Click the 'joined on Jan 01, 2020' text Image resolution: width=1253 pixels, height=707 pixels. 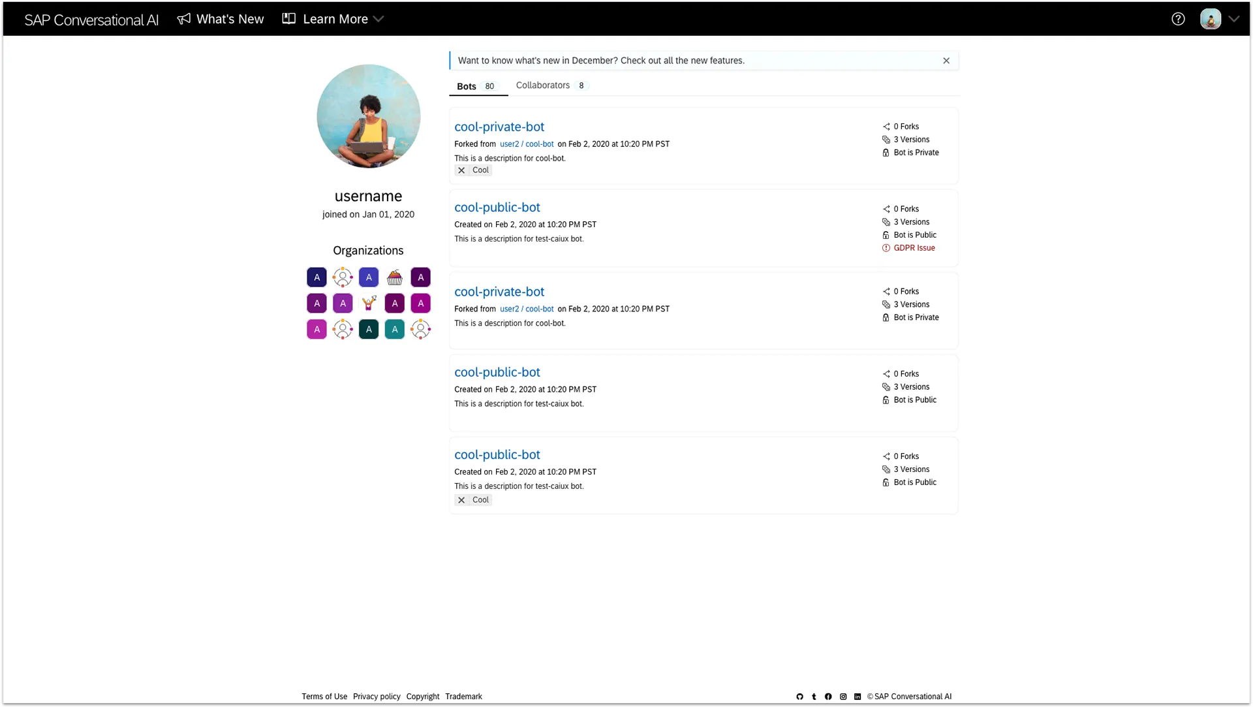pos(368,215)
